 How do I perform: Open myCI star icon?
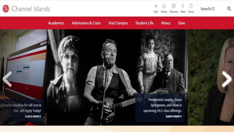pos(156,6)
